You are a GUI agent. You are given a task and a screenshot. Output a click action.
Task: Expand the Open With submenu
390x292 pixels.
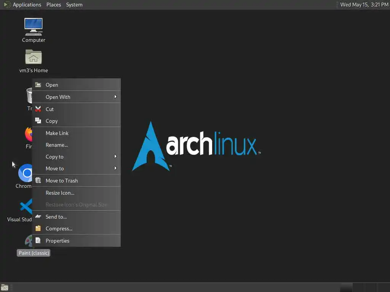tap(76, 97)
